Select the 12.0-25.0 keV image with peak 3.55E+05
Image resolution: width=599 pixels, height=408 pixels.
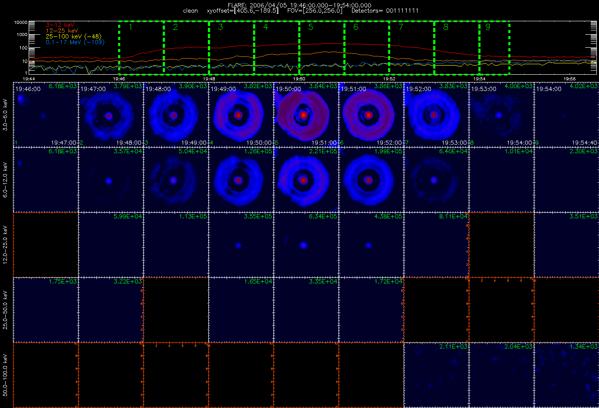[241, 245]
